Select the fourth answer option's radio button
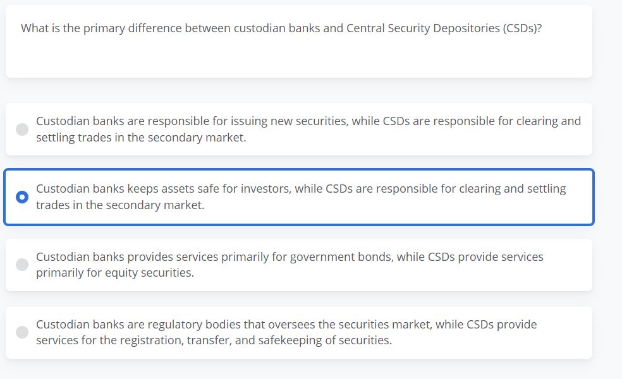The image size is (622, 379). point(21,332)
